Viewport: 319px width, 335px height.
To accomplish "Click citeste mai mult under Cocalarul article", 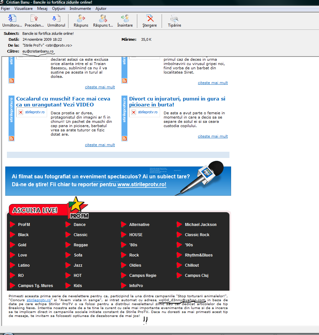I will pyautogui.click(x=100, y=145).
